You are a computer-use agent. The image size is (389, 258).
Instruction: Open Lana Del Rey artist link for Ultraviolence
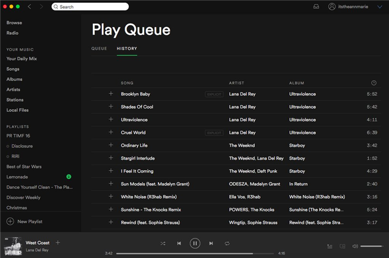(x=242, y=120)
